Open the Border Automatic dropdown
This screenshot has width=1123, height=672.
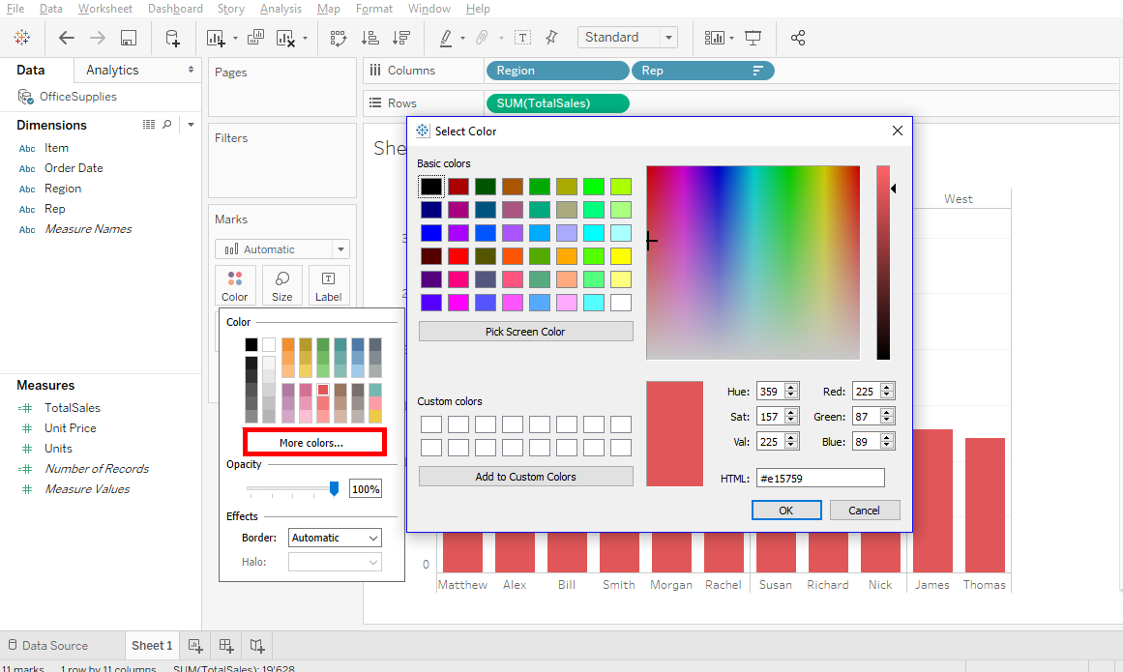[335, 538]
